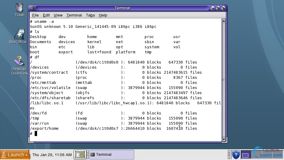Open the Desktop Overview help icon
The width and height of the screenshot is (284, 160).
pos(19,66)
